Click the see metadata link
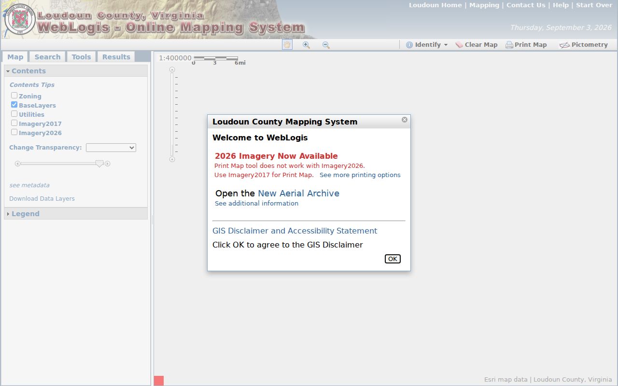 (x=29, y=185)
